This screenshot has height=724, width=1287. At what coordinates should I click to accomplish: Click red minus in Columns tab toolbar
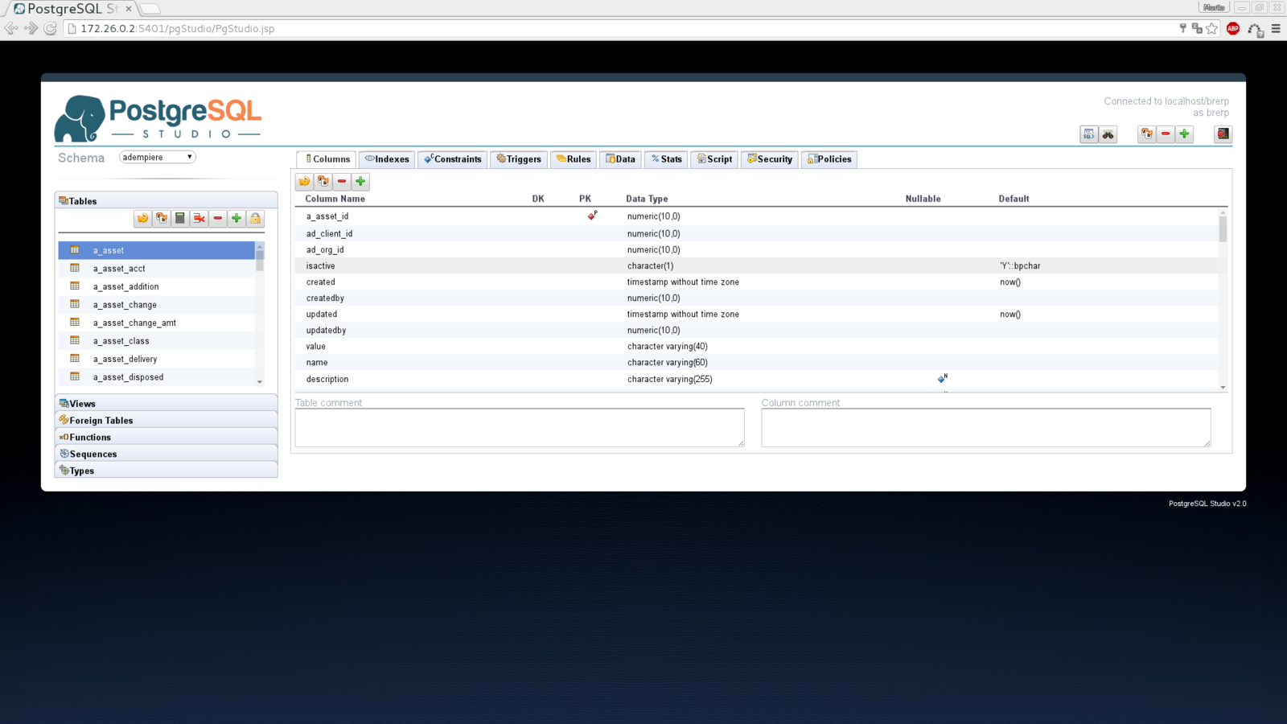(x=342, y=182)
